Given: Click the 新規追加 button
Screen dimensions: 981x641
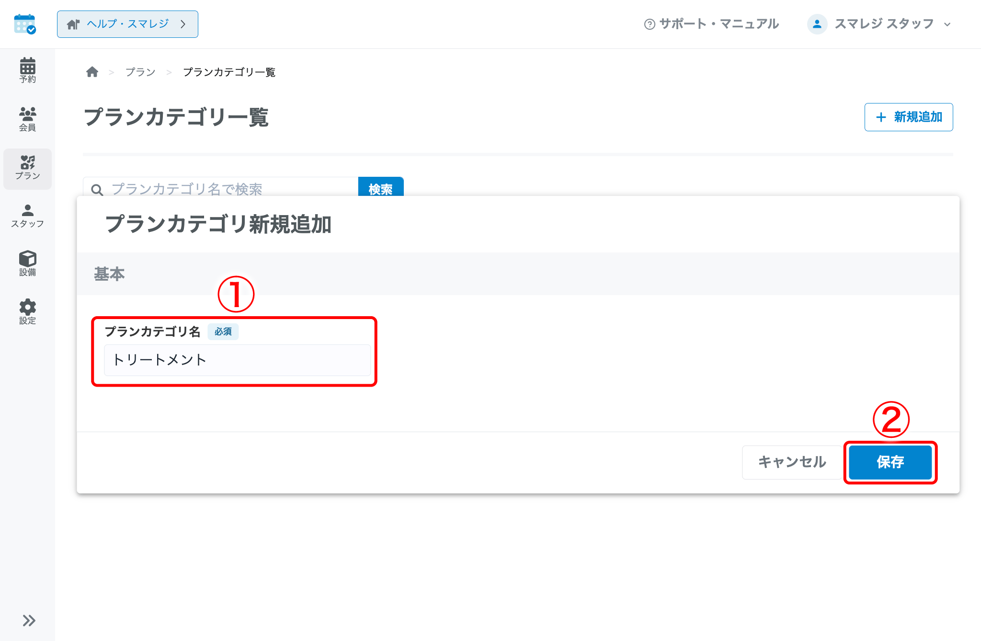Looking at the screenshot, I should coord(909,117).
